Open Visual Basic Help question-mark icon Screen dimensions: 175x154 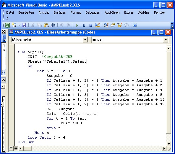[x=135, y=25]
